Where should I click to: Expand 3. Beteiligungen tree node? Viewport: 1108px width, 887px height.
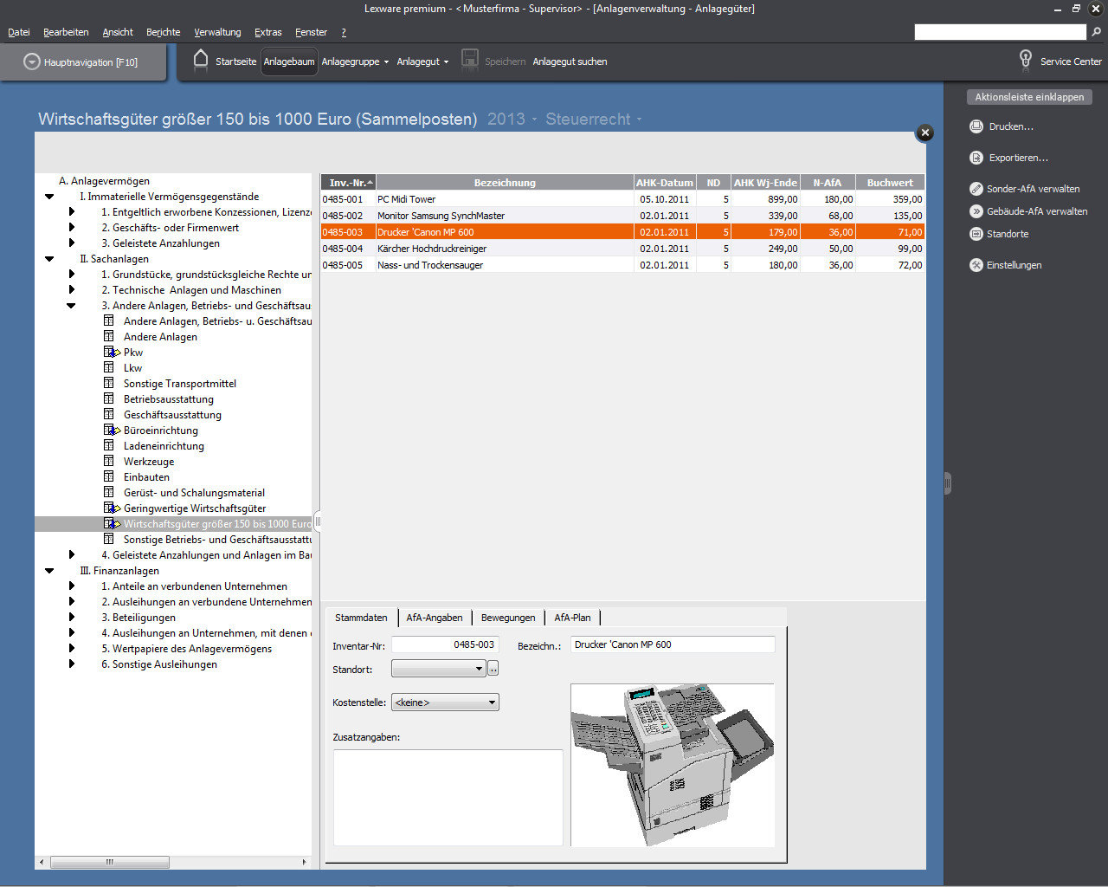[72, 618]
